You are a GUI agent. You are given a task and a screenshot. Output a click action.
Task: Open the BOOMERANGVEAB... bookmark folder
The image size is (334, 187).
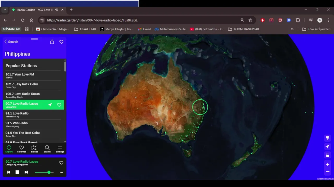pyautogui.click(x=244, y=29)
